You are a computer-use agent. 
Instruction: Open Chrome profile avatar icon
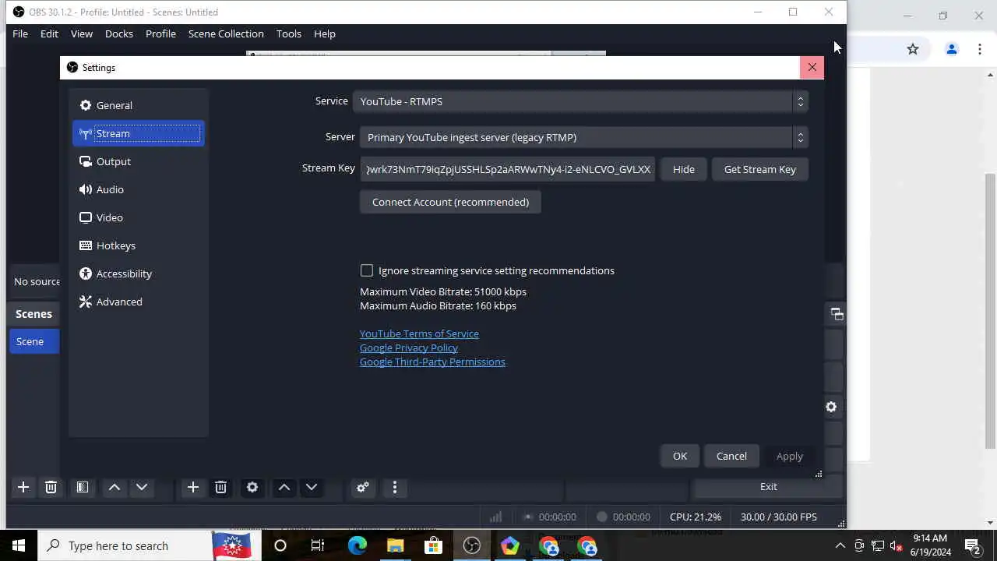coord(951,49)
